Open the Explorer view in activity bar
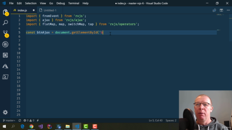232x130 pixels. click(5, 12)
